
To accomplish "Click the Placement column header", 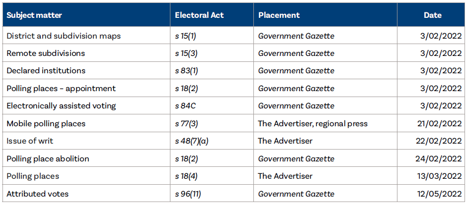I will [x=279, y=15].
